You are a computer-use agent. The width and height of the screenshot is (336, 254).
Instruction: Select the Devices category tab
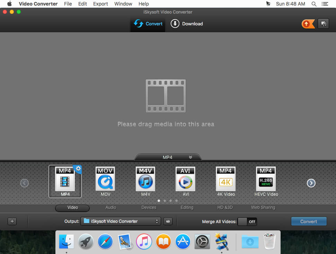point(149,208)
